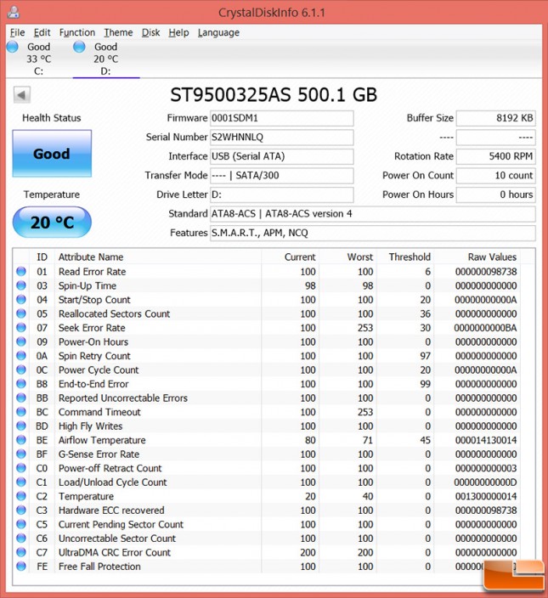The height and width of the screenshot is (598, 548).
Task: Open the Theme menu
Action: (118, 33)
